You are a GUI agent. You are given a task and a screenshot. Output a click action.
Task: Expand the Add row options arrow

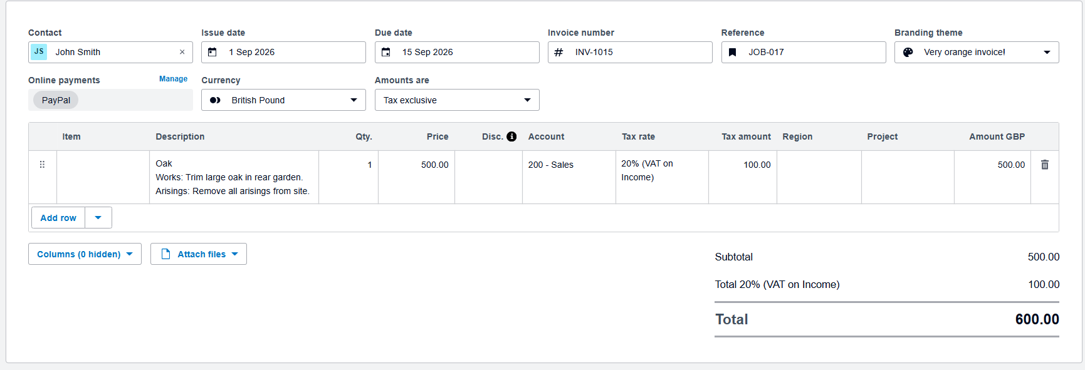[98, 218]
